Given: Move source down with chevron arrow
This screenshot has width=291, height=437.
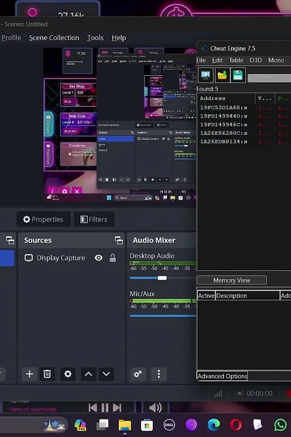Looking at the screenshot, I should click(106, 374).
